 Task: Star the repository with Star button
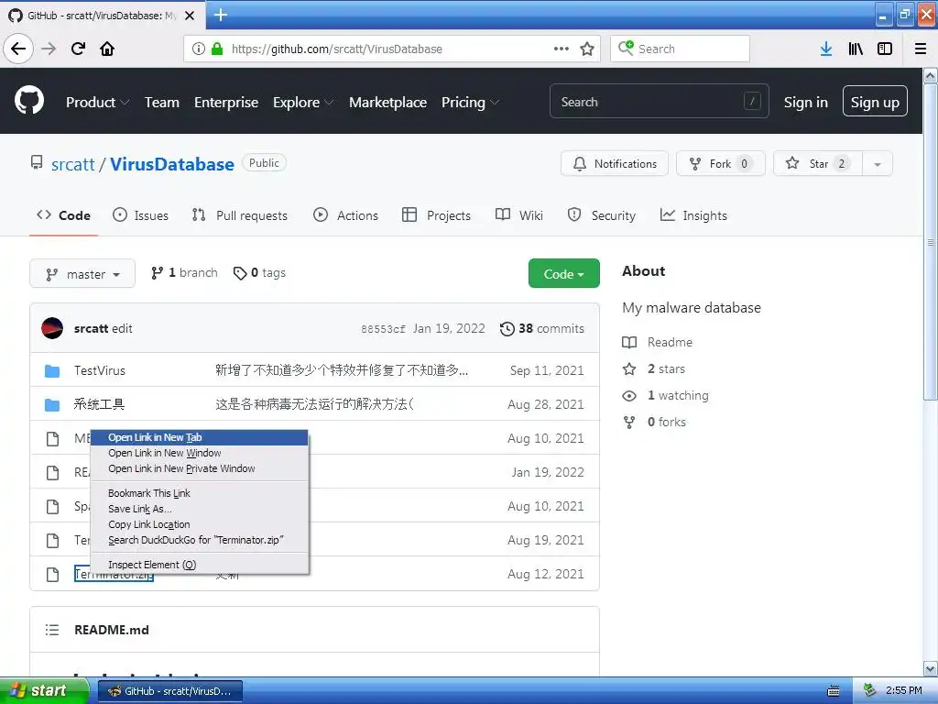tap(818, 163)
